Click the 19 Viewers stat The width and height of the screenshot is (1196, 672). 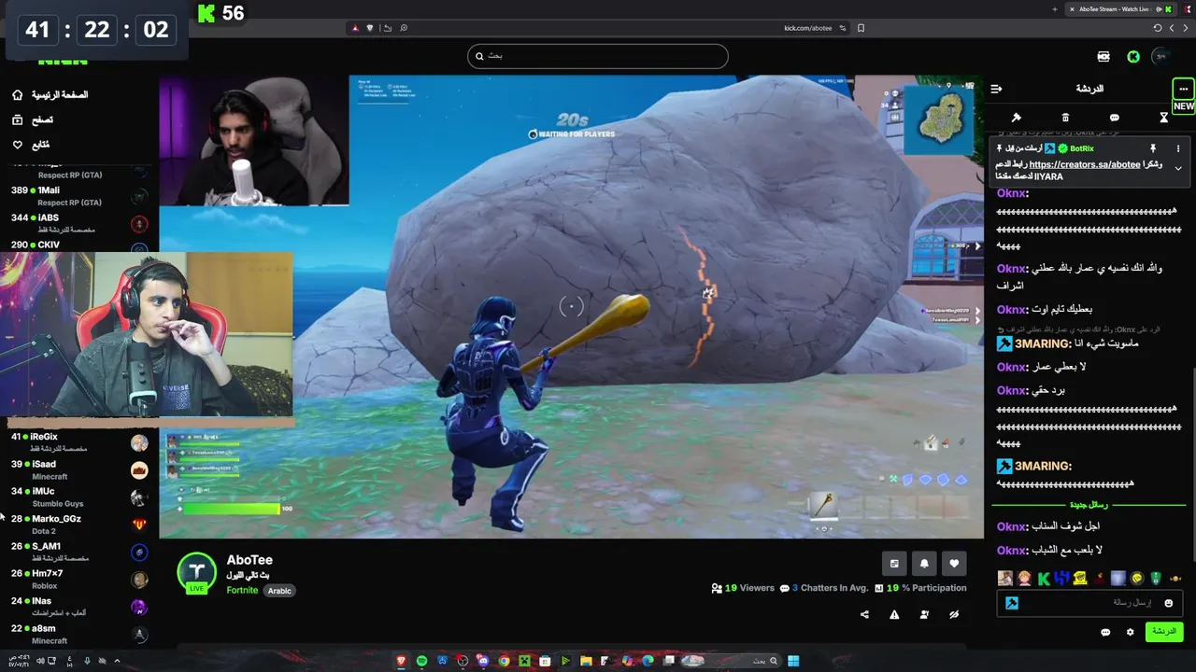743,588
